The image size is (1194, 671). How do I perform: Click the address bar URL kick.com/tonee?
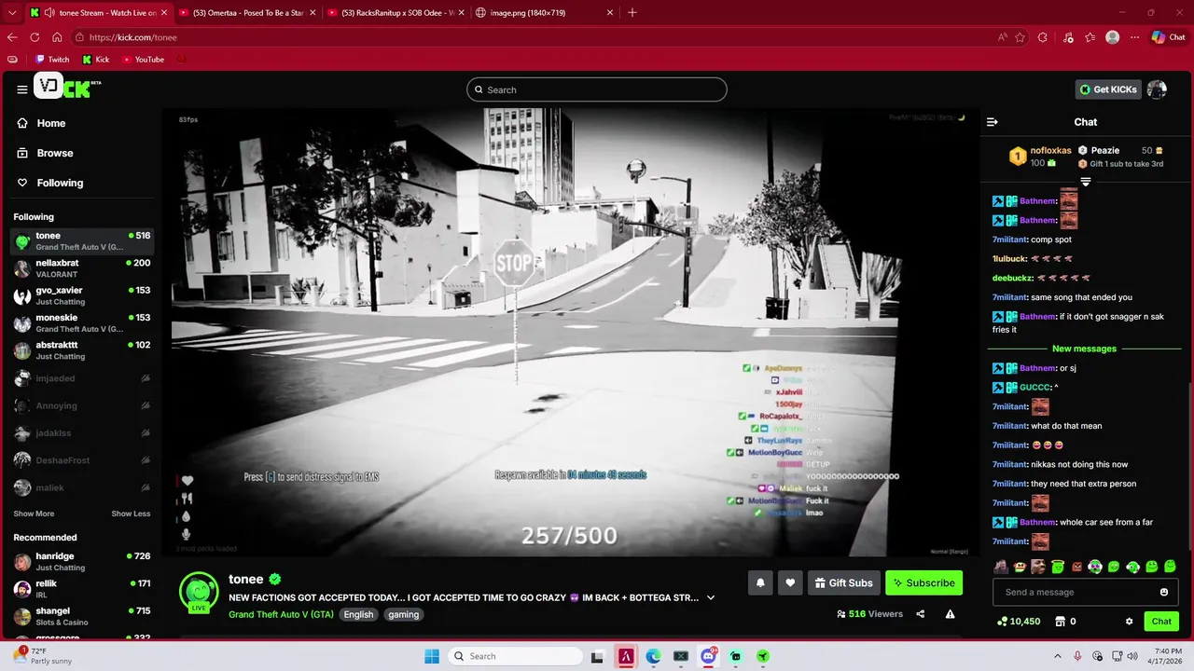[132, 37]
